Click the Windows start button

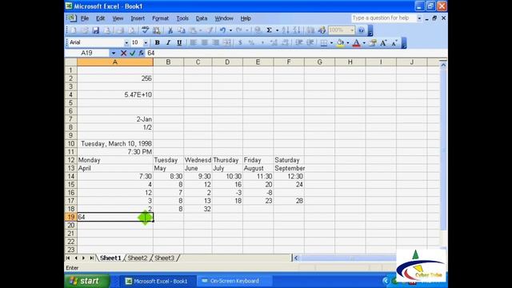pos(87,281)
